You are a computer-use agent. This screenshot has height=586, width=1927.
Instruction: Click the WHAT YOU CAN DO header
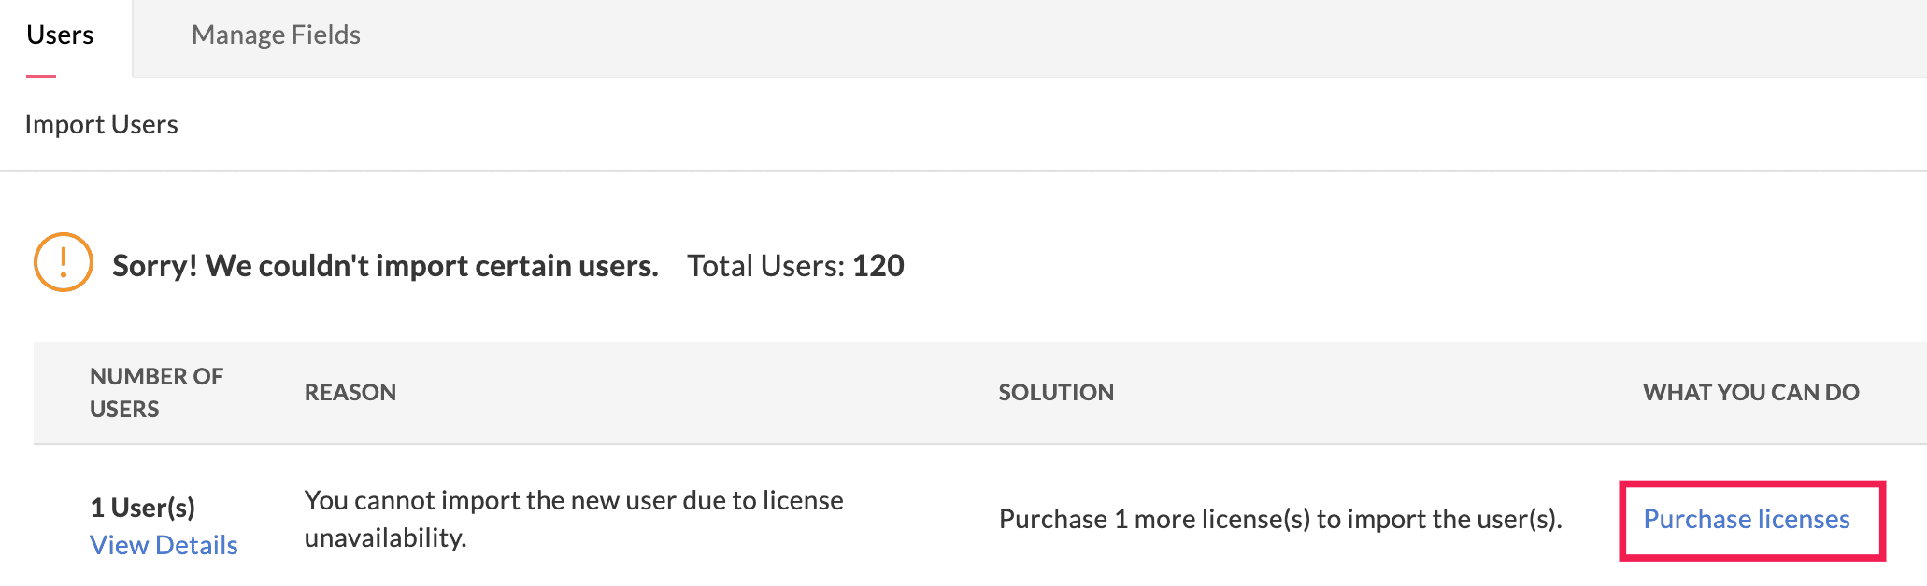[1750, 392]
